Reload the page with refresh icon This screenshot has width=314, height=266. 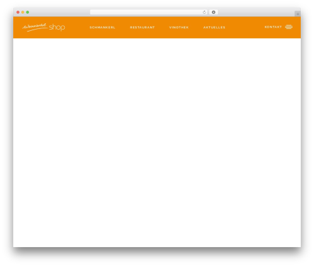[x=204, y=12]
